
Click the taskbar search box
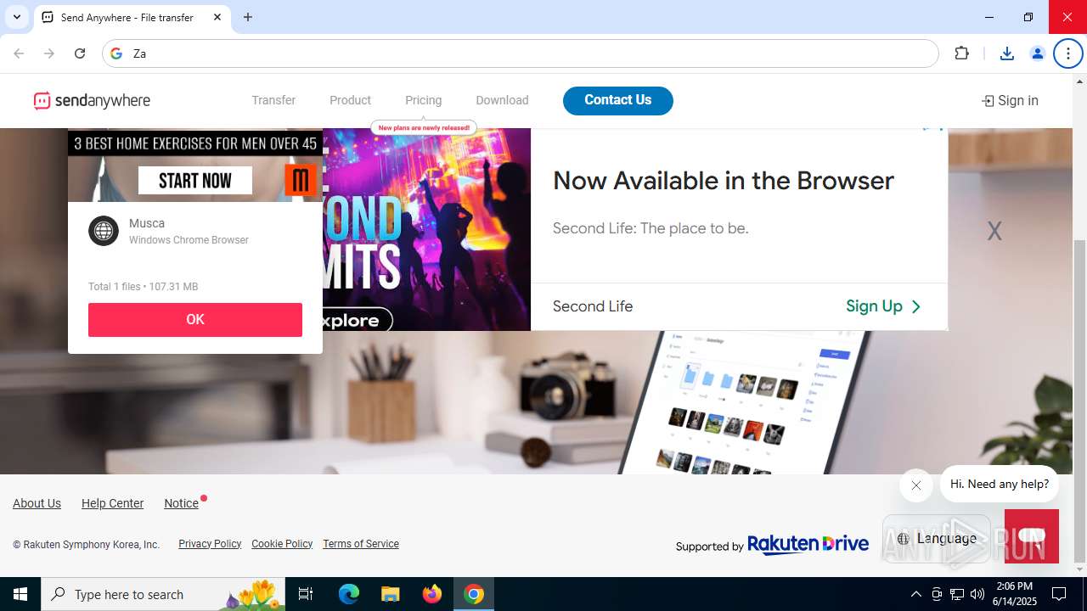pyautogui.click(x=164, y=594)
